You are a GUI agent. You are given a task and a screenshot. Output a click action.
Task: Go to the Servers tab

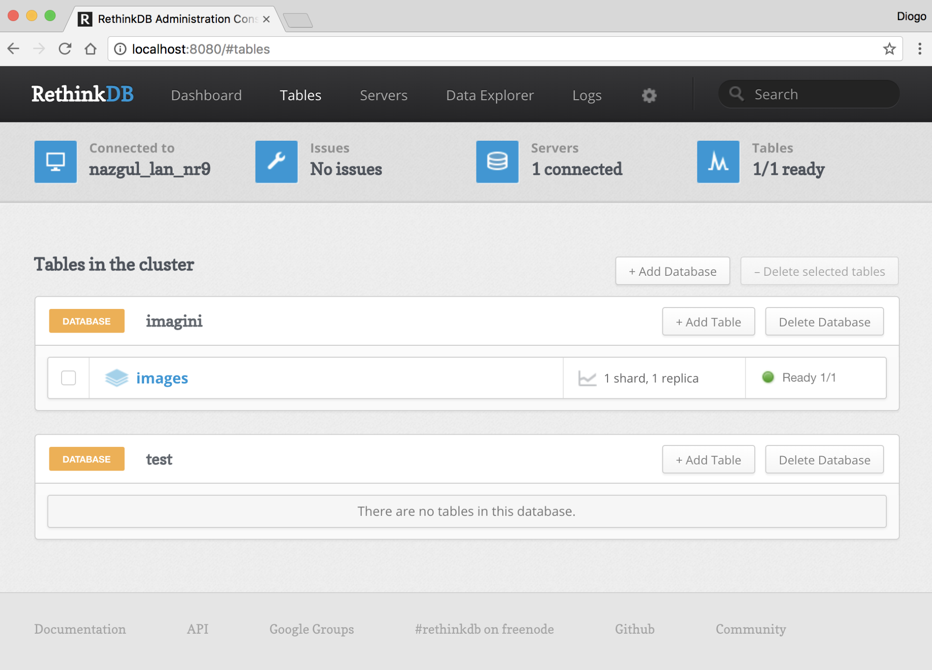coord(383,95)
